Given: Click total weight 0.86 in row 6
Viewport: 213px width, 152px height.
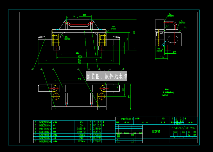Looking at the screenshot, I should pyautogui.click(x=99, y=129).
